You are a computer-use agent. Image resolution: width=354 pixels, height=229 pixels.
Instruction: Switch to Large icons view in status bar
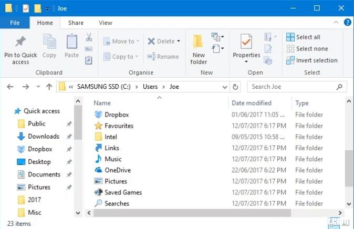click(x=346, y=223)
